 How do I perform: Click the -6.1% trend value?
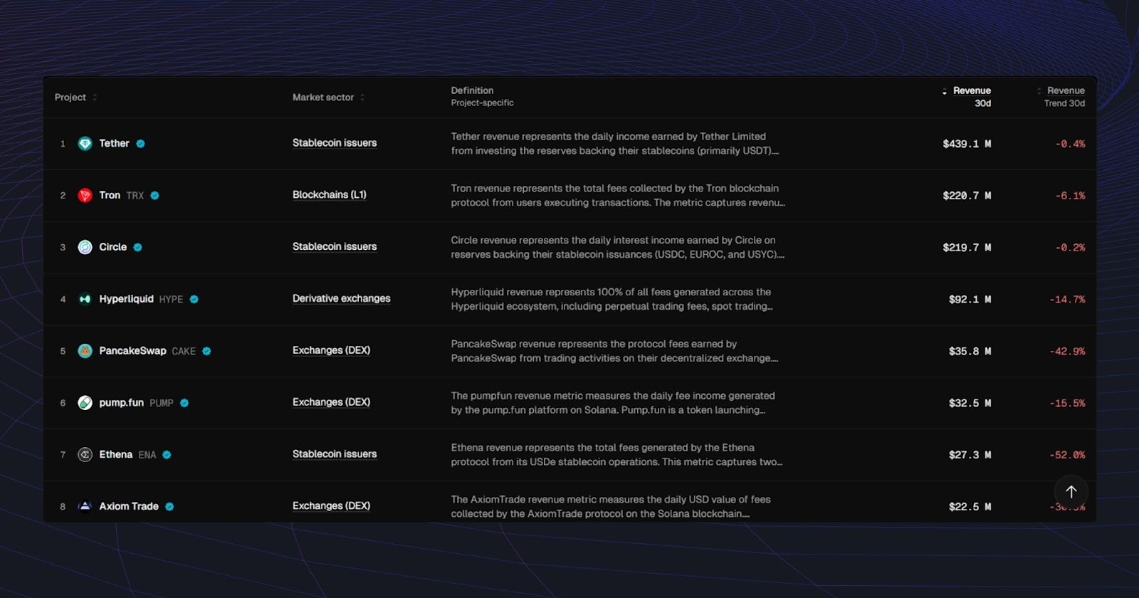(1070, 196)
